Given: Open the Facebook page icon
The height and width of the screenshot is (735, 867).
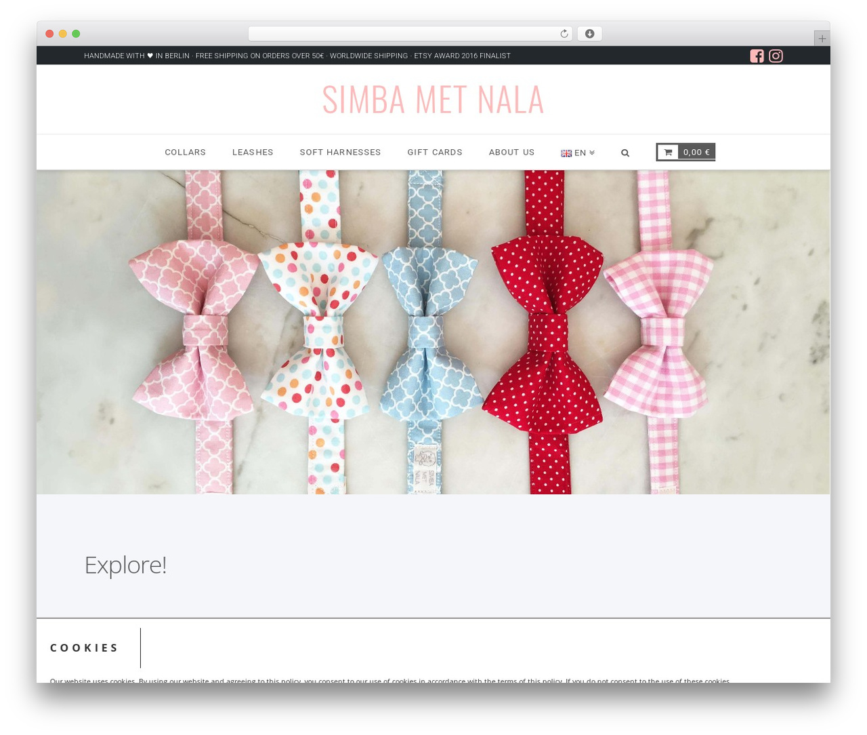Looking at the screenshot, I should [757, 56].
